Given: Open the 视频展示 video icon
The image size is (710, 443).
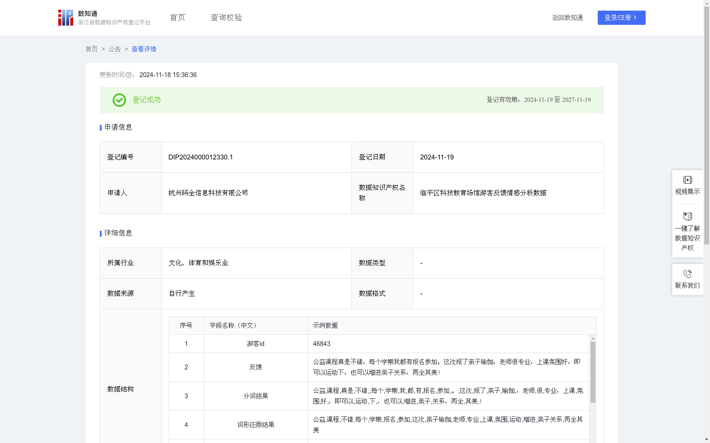Looking at the screenshot, I should coord(688,180).
